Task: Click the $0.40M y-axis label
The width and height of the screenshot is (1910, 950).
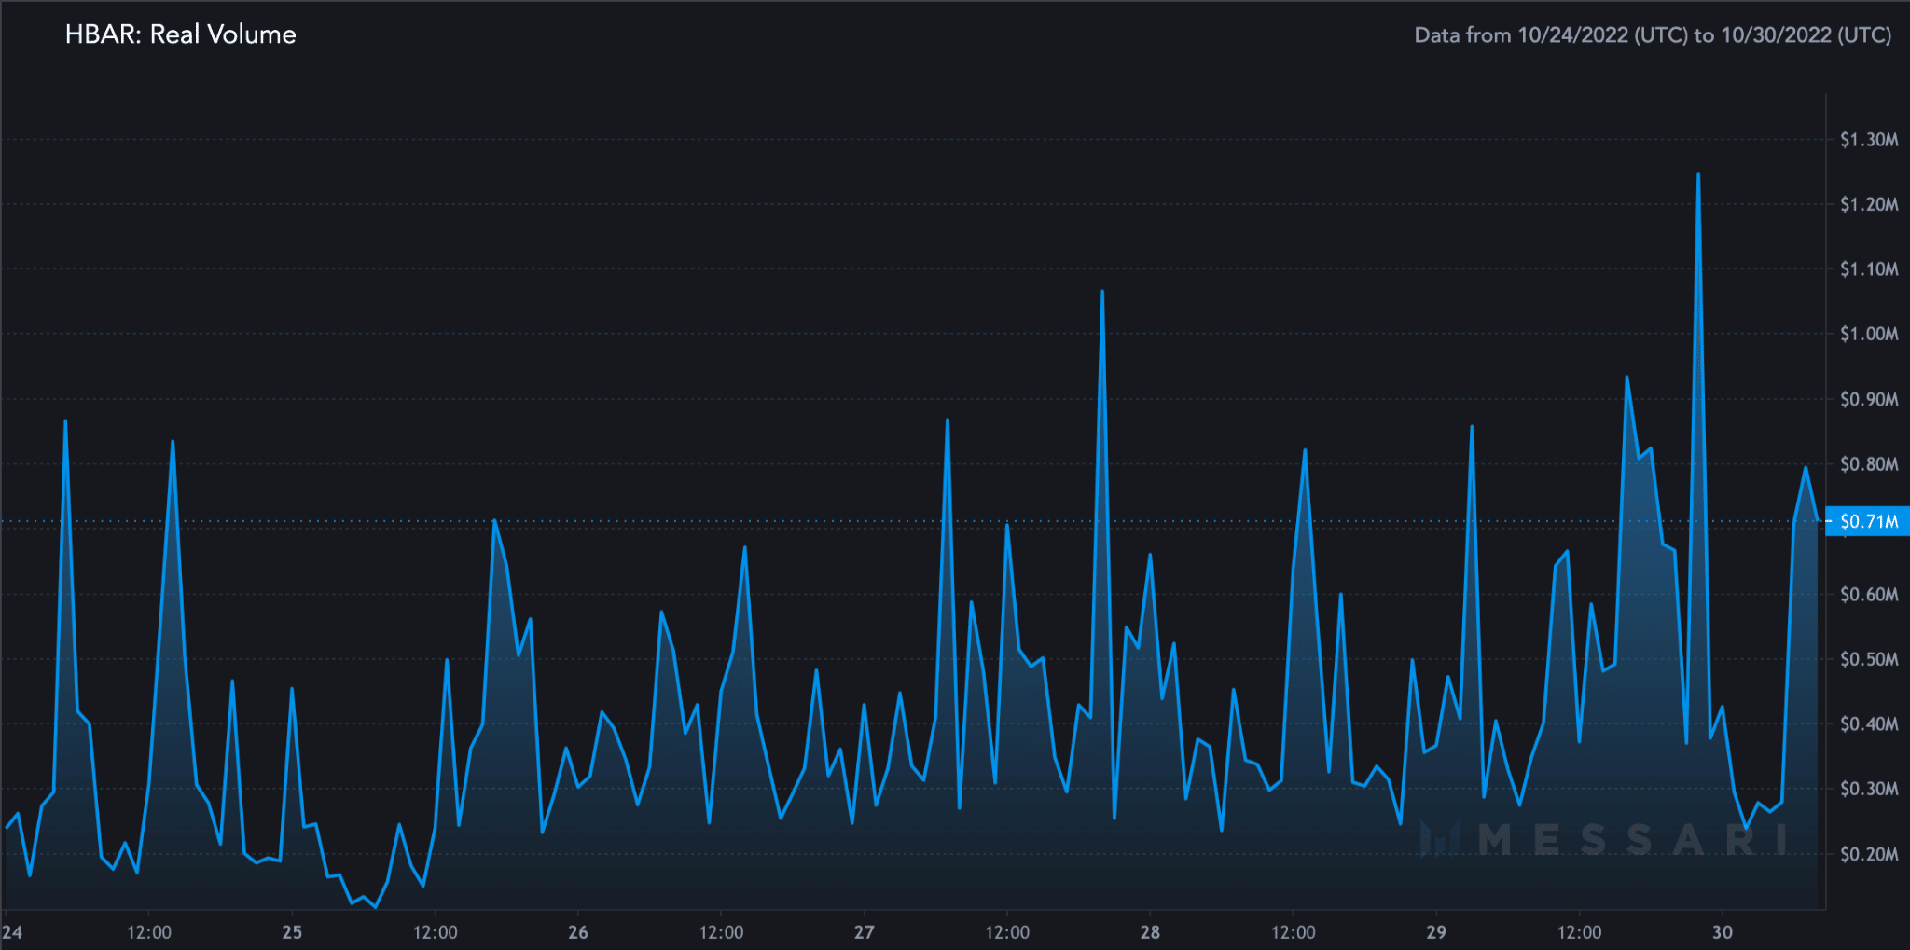Action: tap(1869, 723)
